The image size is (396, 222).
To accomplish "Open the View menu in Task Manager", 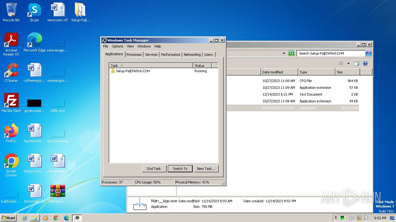I will (x=131, y=46).
